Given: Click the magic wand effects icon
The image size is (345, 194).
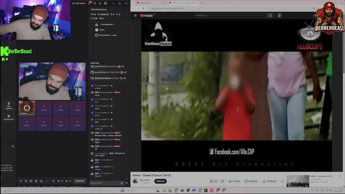Looking at the screenshot, I should (x=20, y=181).
